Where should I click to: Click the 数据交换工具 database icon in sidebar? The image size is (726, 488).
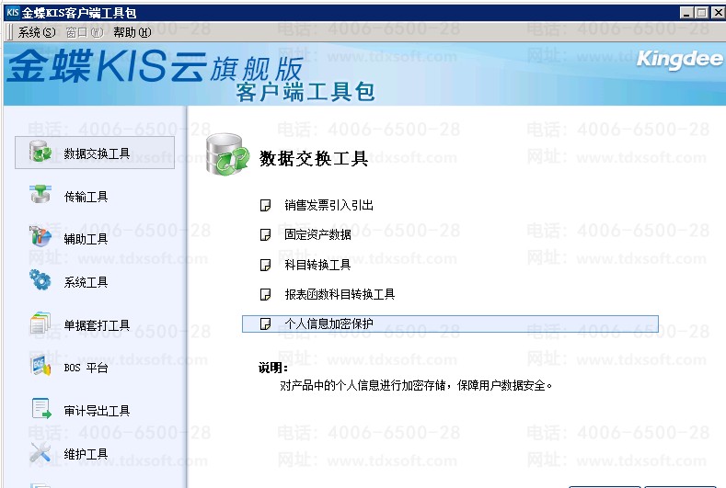click(x=40, y=153)
